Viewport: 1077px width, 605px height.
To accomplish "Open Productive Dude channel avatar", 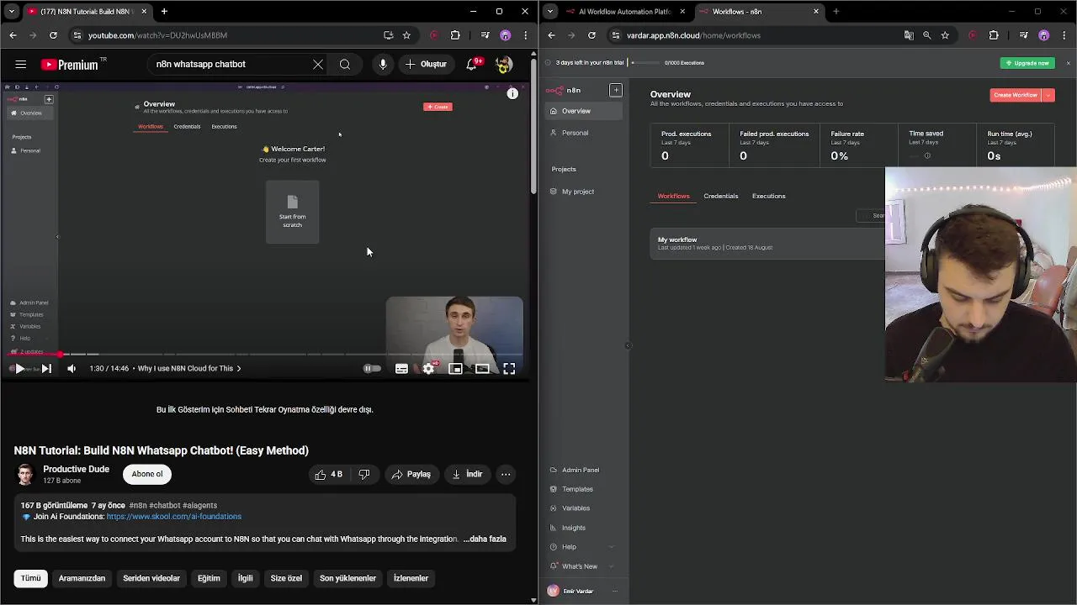I will (x=25, y=474).
